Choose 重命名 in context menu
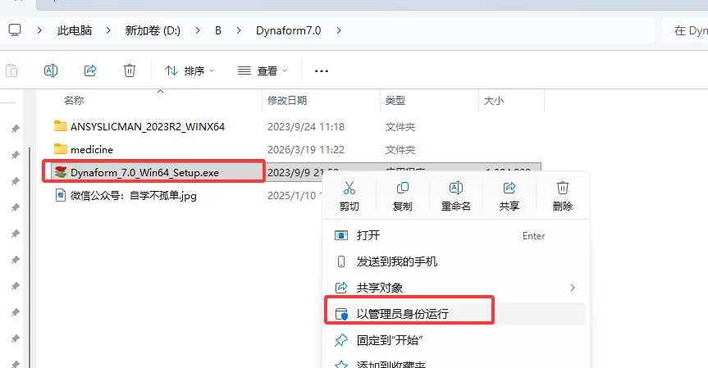 pos(455,196)
